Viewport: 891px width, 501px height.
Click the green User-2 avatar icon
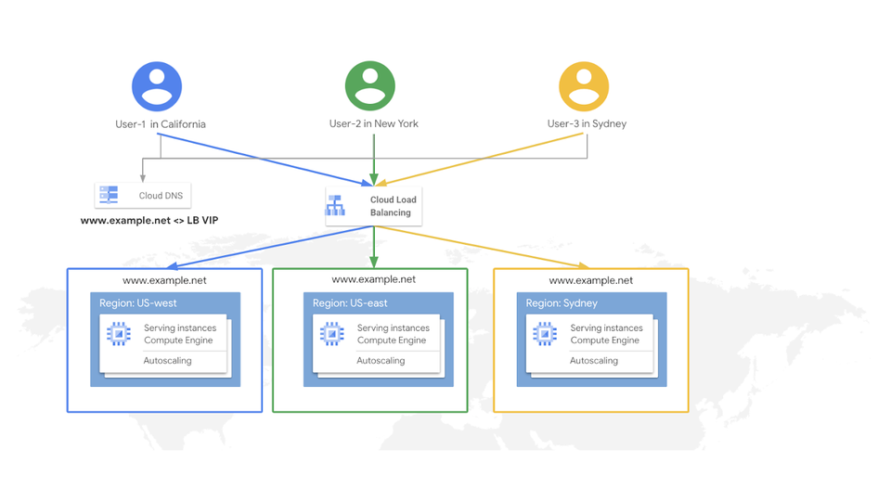point(370,85)
